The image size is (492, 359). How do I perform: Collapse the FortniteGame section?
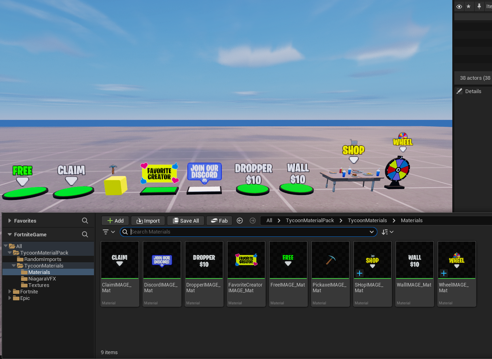click(x=10, y=235)
